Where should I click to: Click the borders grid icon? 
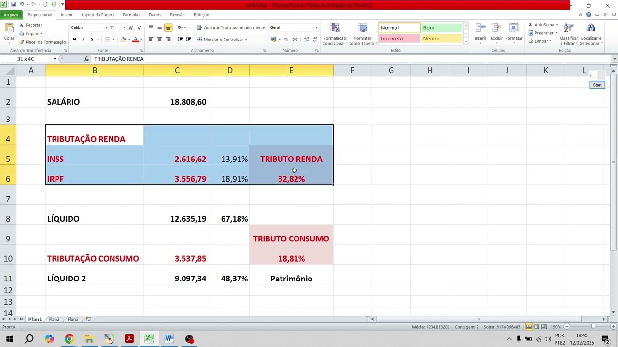(x=108, y=39)
